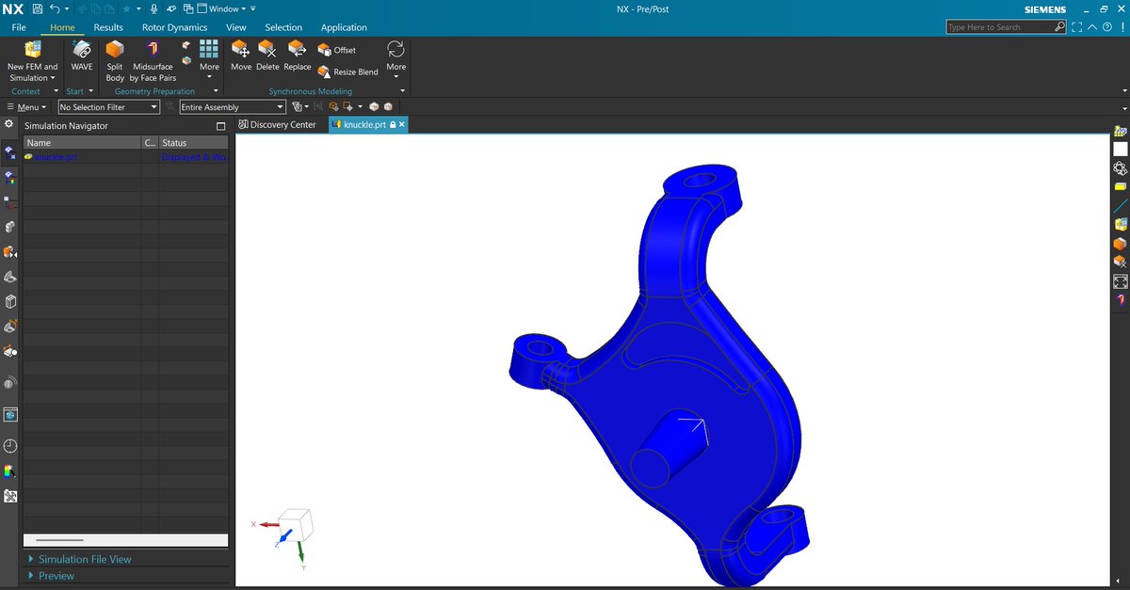Screen dimensions: 1130x590
Task: Expand Synchronous Modeling More dropdown
Action: [396, 58]
